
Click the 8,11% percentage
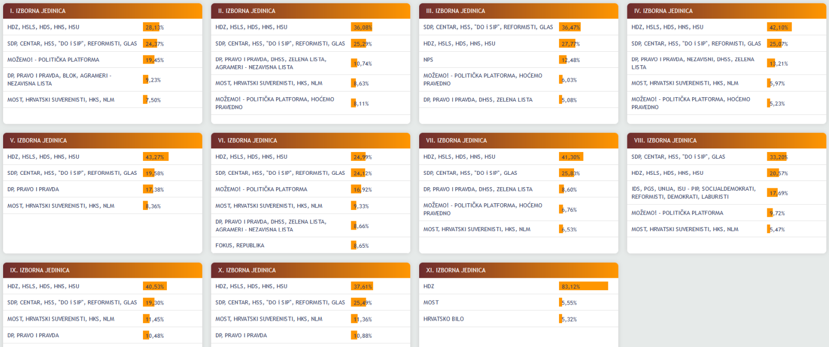(x=361, y=103)
